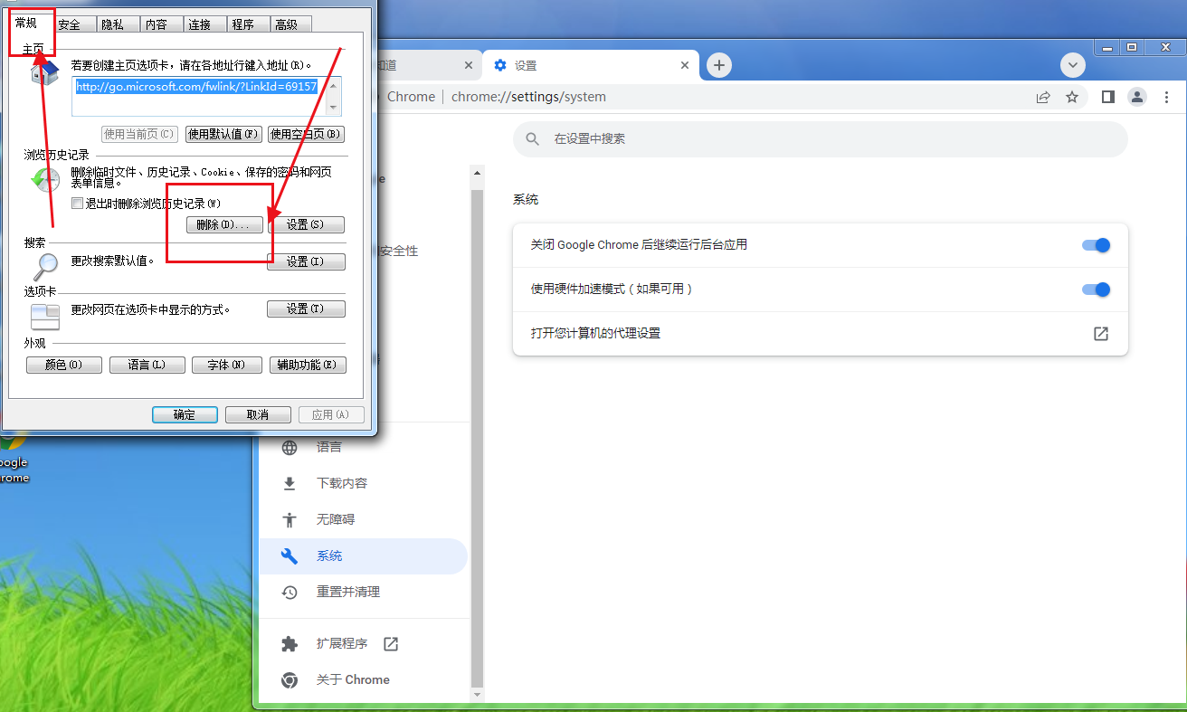Click the globe icon beside 语言

pos(290,447)
